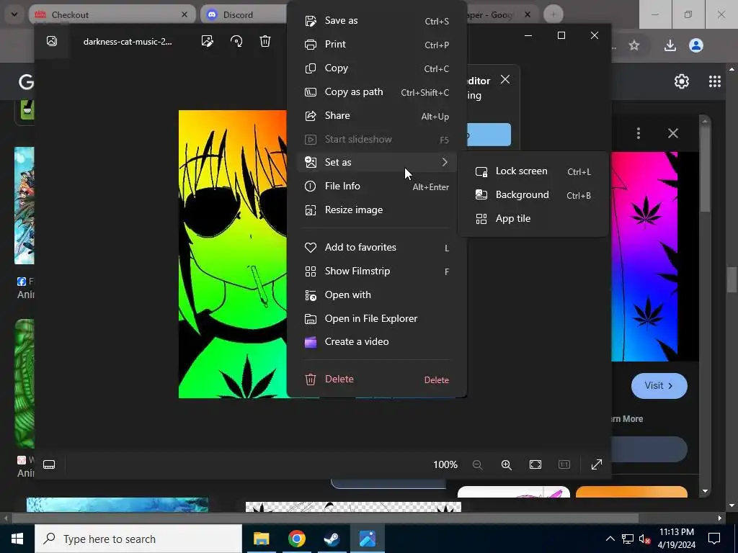This screenshot has height=553, width=738.
Task: Choose Delete in the context menu
Action: click(376, 379)
